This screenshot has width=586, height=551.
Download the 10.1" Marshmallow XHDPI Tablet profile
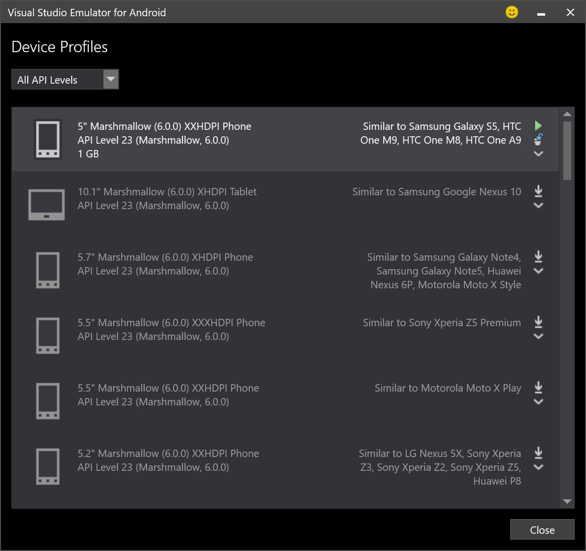click(x=538, y=191)
